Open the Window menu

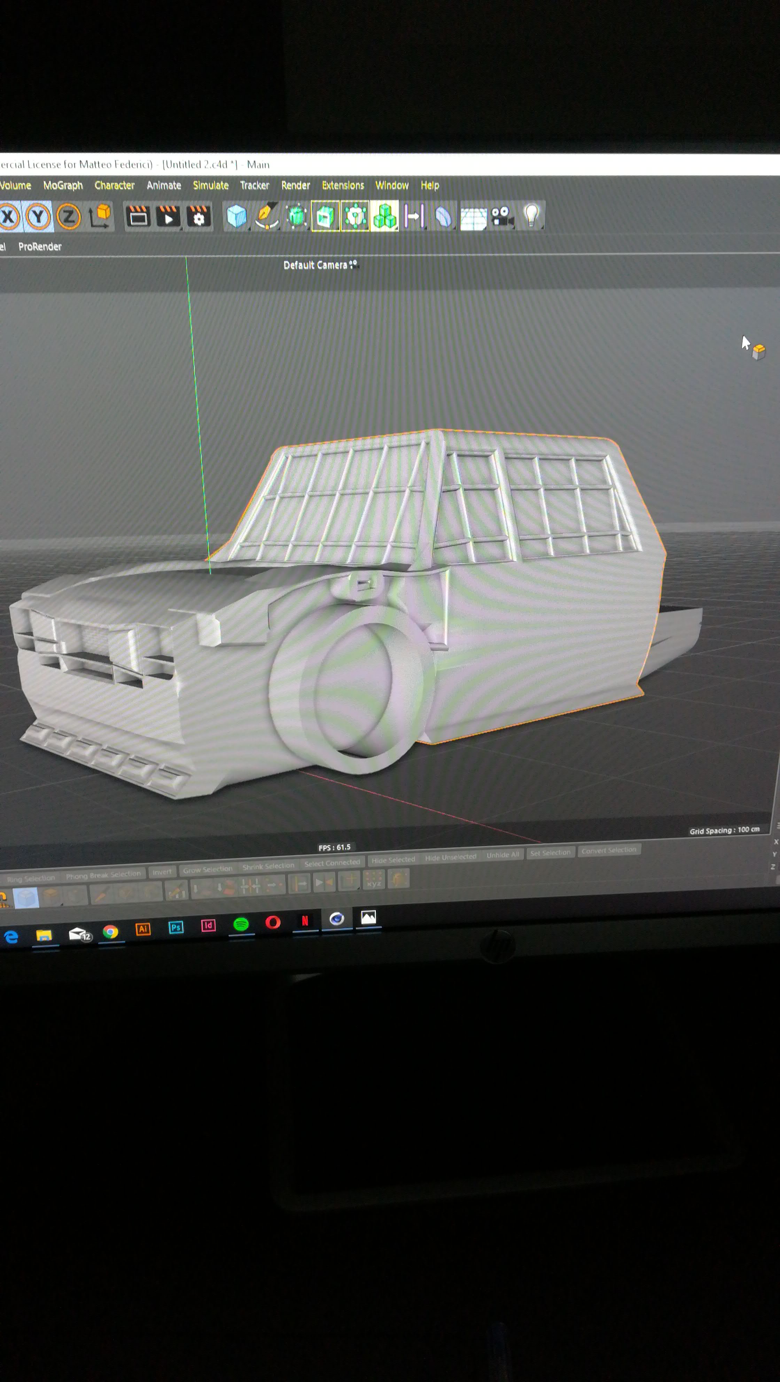pyautogui.click(x=392, y=186)
